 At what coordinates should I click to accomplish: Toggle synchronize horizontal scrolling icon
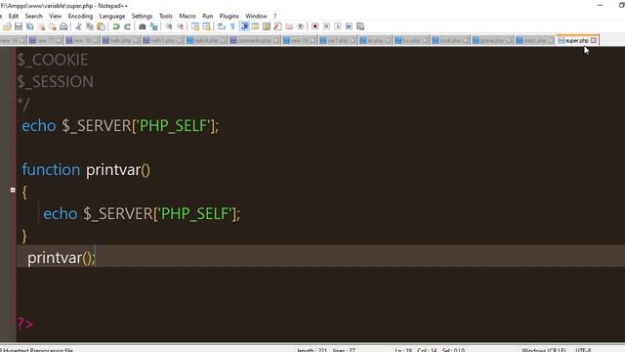(x=206, y=26)
